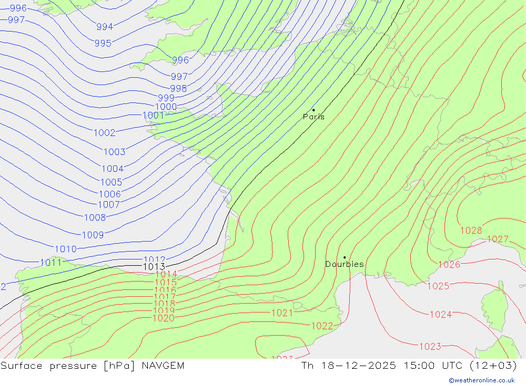Click the 'Th 18-12-2025 15:00 UTC (12+03)' timestamp

pyautogui.click(x=409, y=366)
